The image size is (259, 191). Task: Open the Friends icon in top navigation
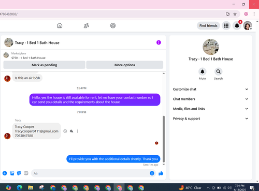coord(87,25)
